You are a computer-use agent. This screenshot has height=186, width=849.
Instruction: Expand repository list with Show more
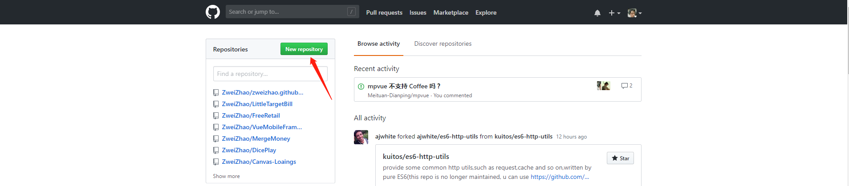(226, 176)
